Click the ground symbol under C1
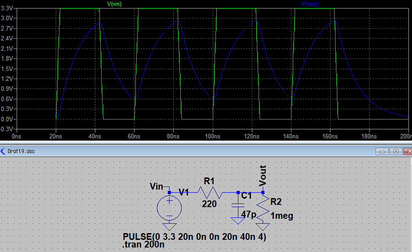 (237, 221)
